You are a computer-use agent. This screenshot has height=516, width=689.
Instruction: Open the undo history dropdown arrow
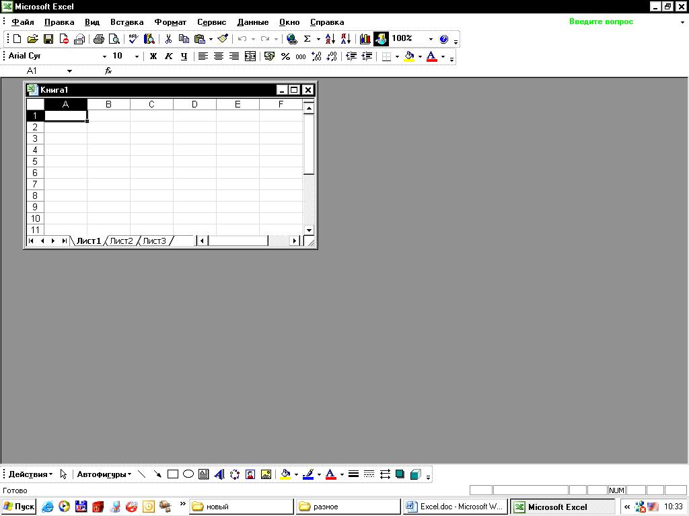253,39
